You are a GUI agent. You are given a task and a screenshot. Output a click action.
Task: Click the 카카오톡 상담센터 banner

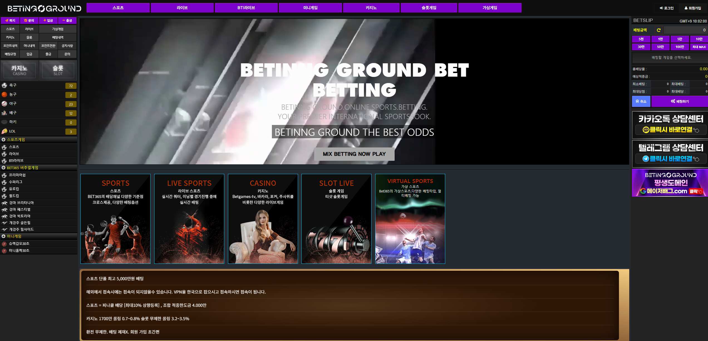pos(670,125)
